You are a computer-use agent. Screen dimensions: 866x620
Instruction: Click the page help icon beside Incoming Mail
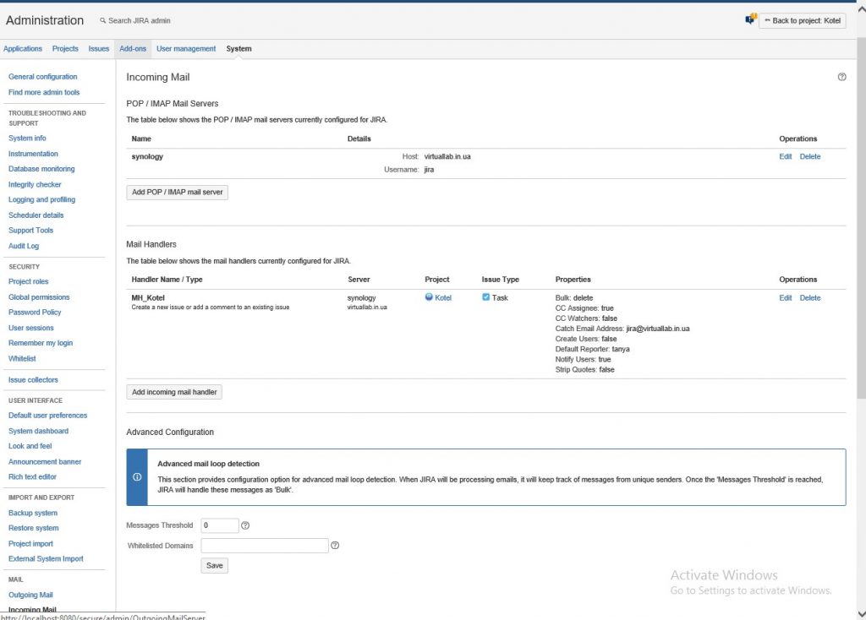click(841, 77)
